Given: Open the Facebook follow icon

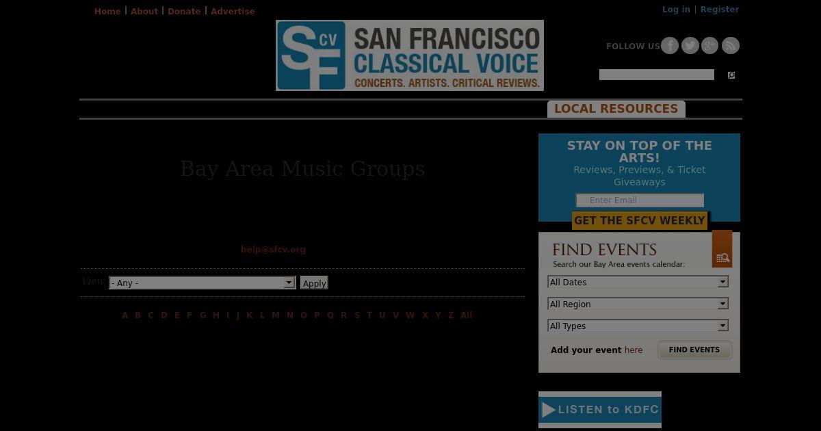Looking at the screenshot, I should point(670,46).
